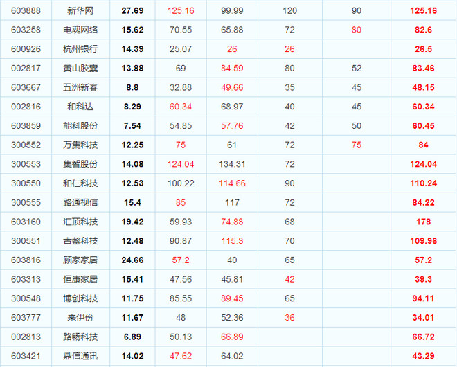Select stock code 300548
The height and width of the screenshot is (367, 457).
(x=26, y=298)
